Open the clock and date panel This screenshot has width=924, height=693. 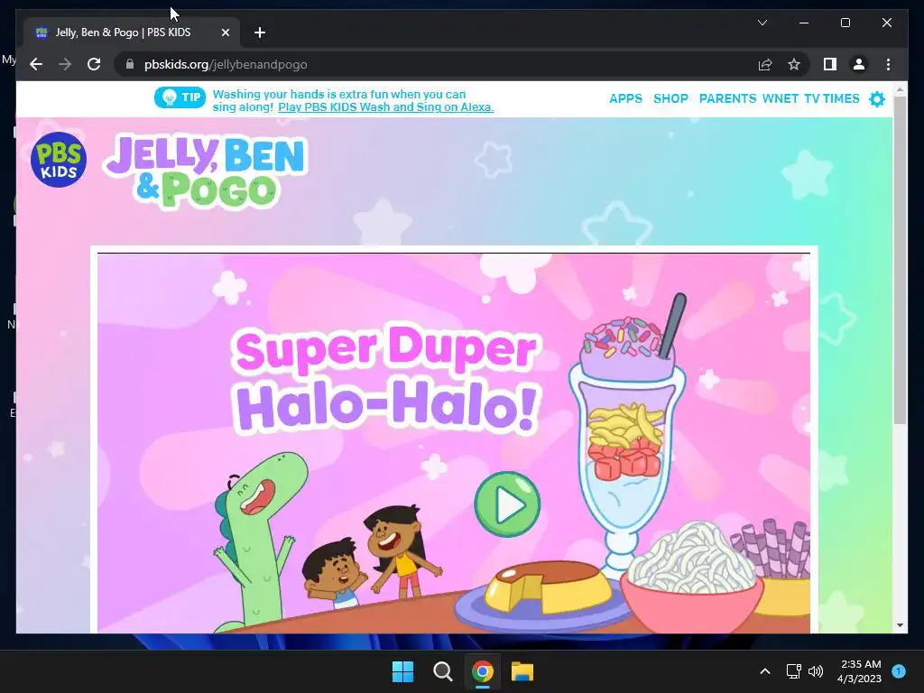(x=859, y=671)
